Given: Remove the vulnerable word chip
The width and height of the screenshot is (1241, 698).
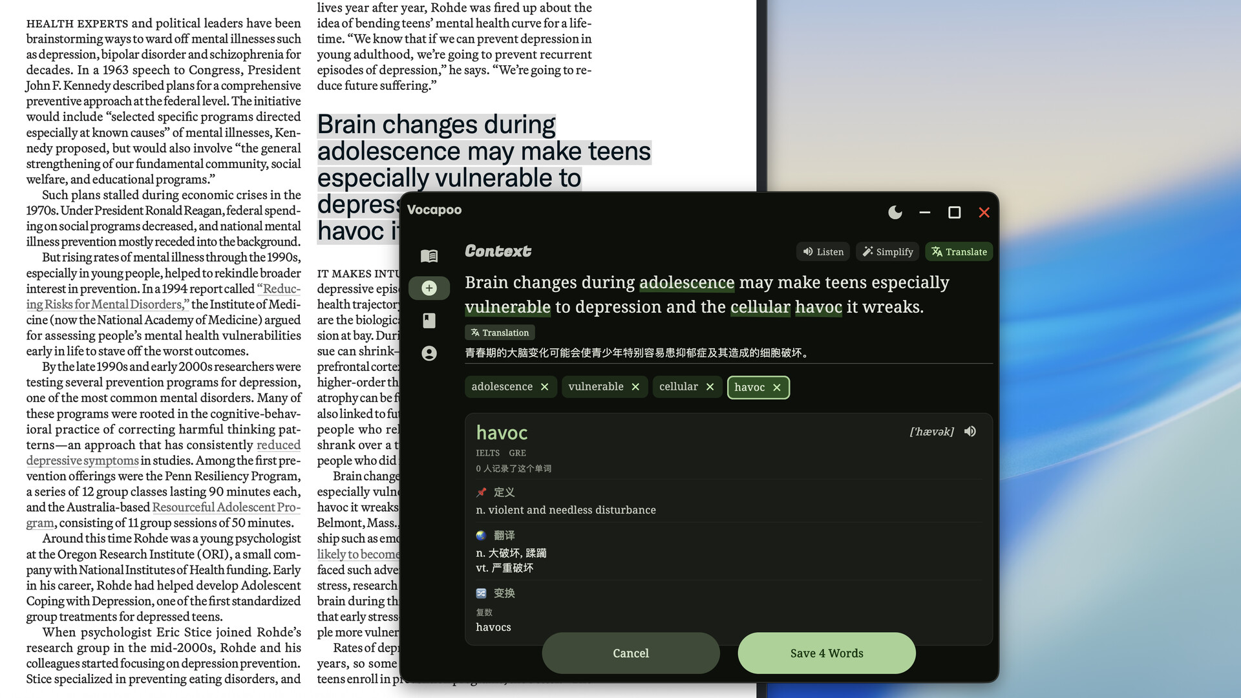Looking at the screenshot, I should pos(635,387).
